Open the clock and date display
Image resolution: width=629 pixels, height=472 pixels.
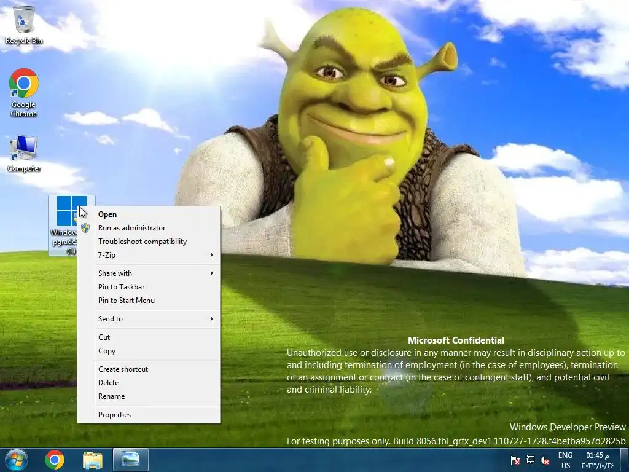click(598, 460)
